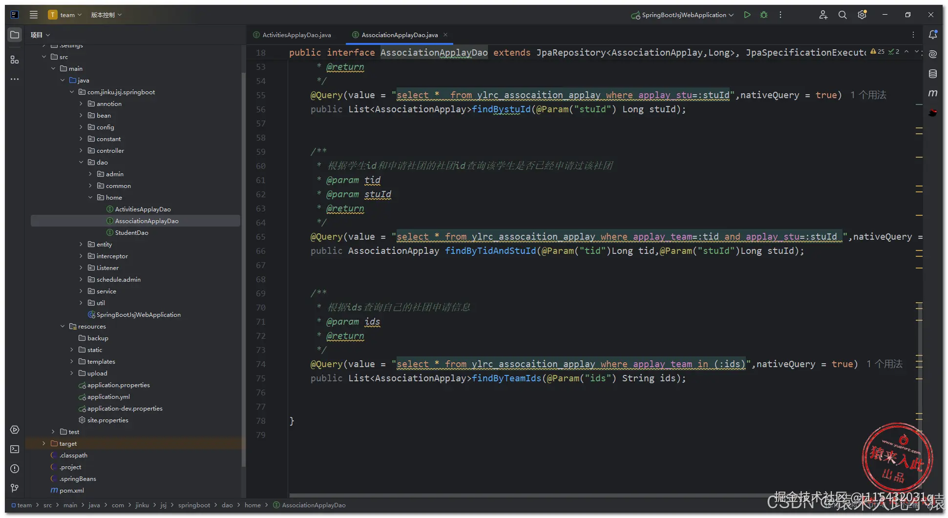Open the Notifications bell
948x518 pixels.
coord(933,35)
